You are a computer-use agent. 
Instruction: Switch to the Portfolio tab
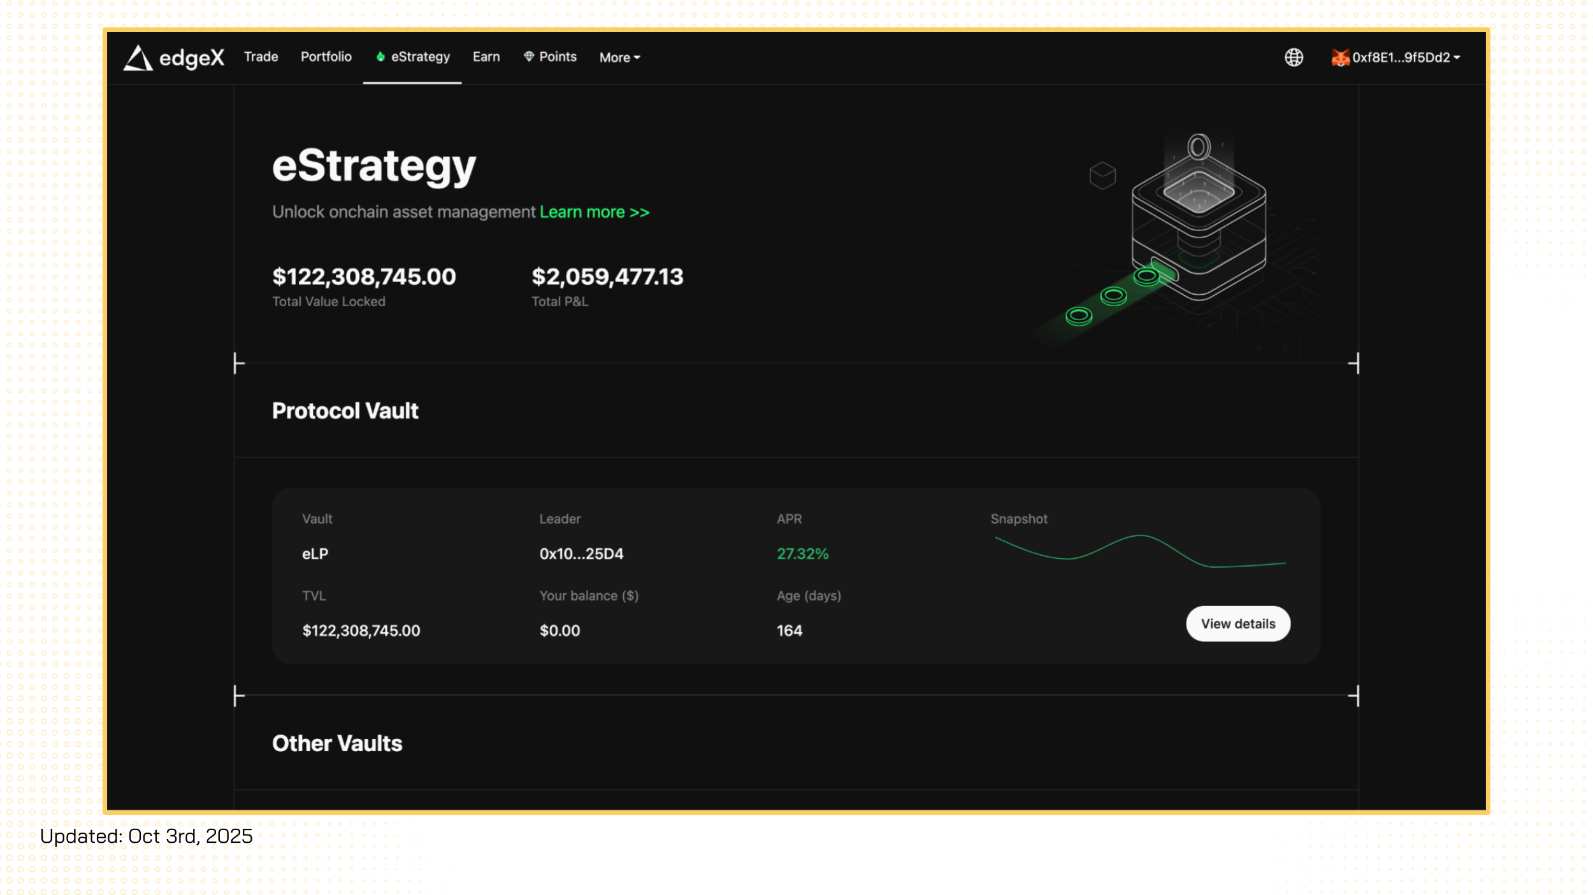tap(326, 57)
